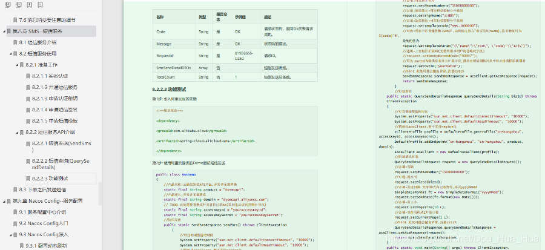Go to bookmark 8.3 下单之后发送短信

click(x=42, y=190)
